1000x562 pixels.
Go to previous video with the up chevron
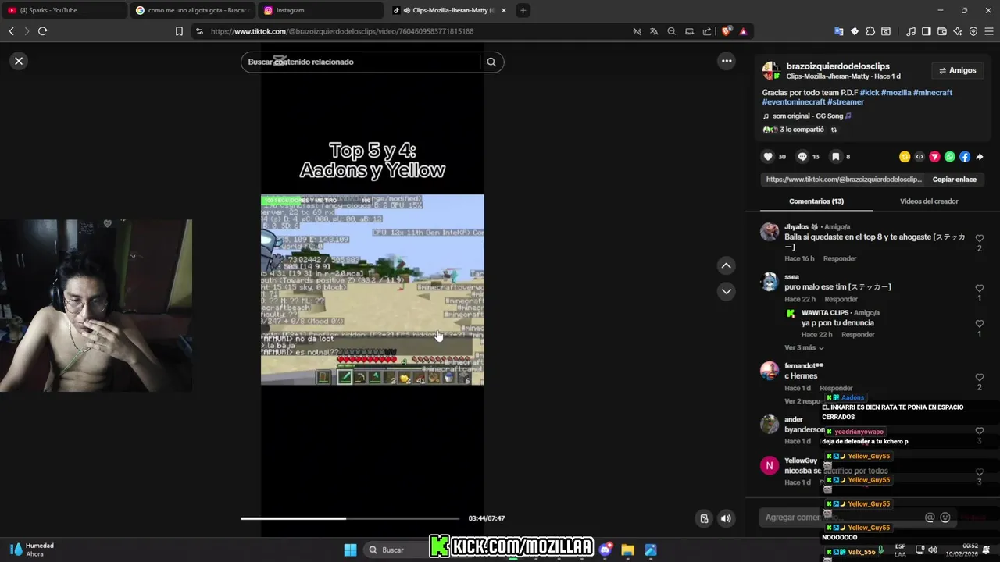point(727,266)
